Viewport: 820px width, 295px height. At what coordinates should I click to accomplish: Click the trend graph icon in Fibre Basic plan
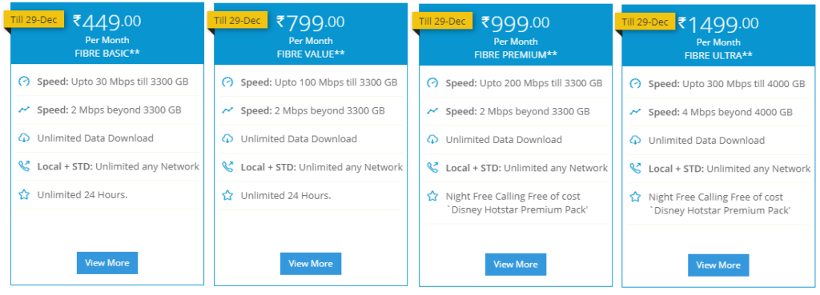coord(24,110)
